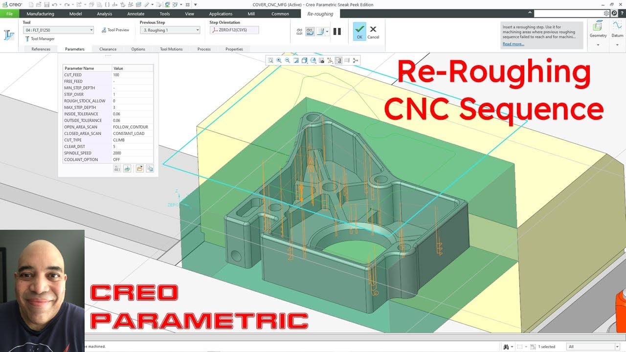Select the SPINDLE_SPEED value 2000
The height and width of the screenshot is (352, 626).
(x=132, y=153)
